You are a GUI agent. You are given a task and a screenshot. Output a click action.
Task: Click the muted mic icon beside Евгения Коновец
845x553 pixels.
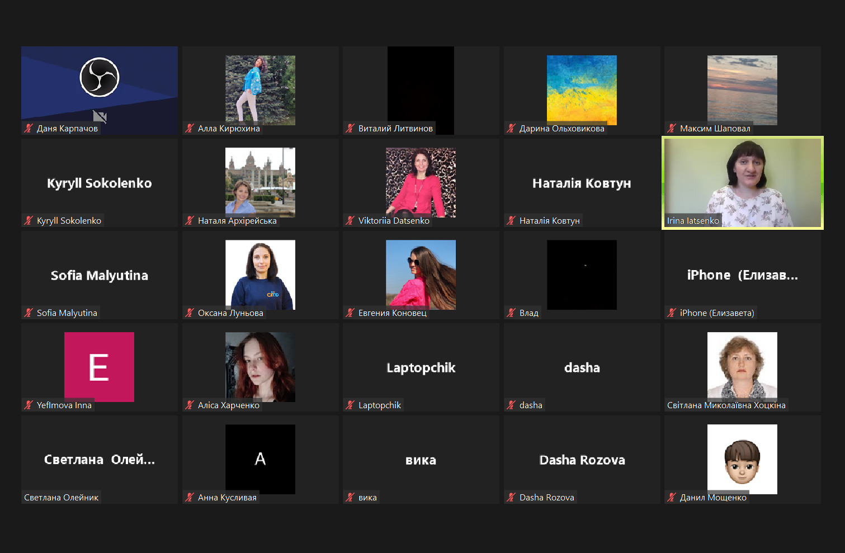350,313
